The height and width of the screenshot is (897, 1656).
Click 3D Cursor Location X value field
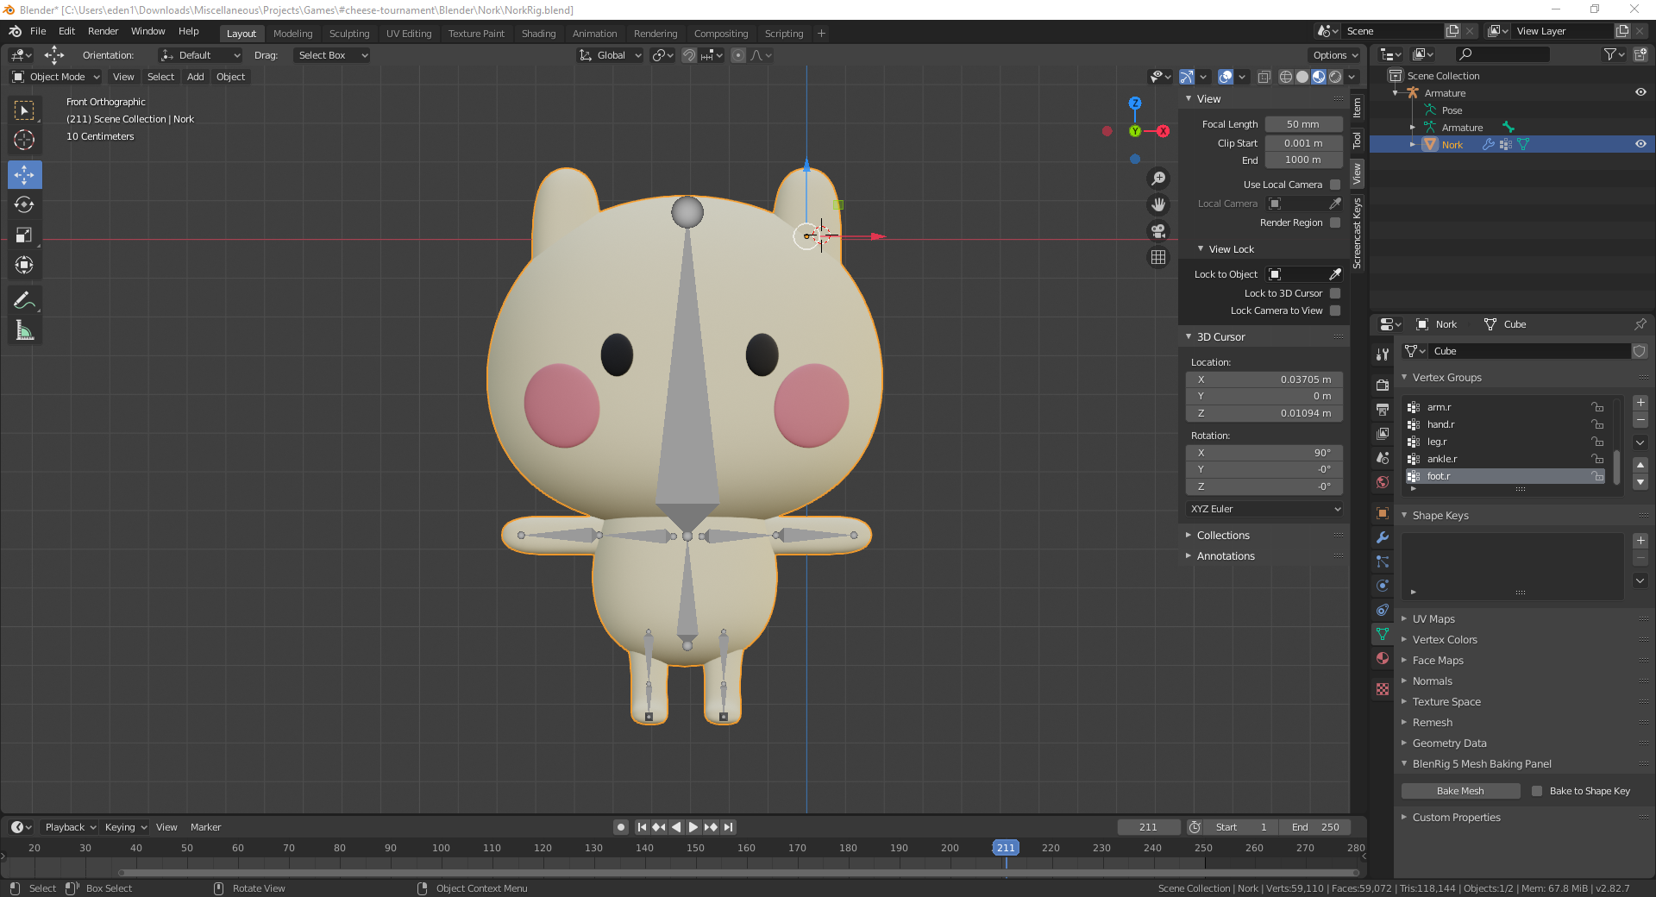point(1264,379)
